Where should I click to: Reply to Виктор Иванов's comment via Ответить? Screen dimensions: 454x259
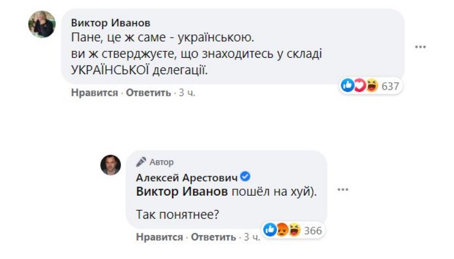click(x=148, y=93)
